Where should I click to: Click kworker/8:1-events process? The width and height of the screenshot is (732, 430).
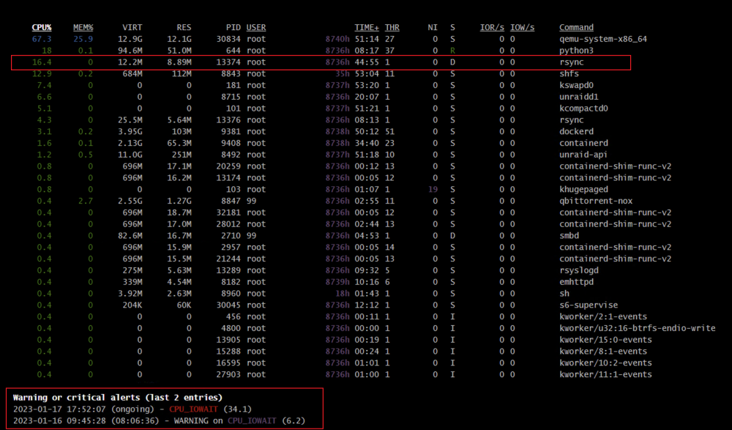pyautogui.click(x=603, y=352)
